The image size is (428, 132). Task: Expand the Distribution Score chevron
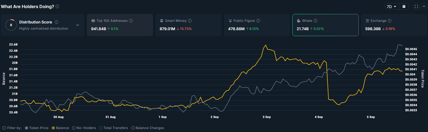point(78,25)
